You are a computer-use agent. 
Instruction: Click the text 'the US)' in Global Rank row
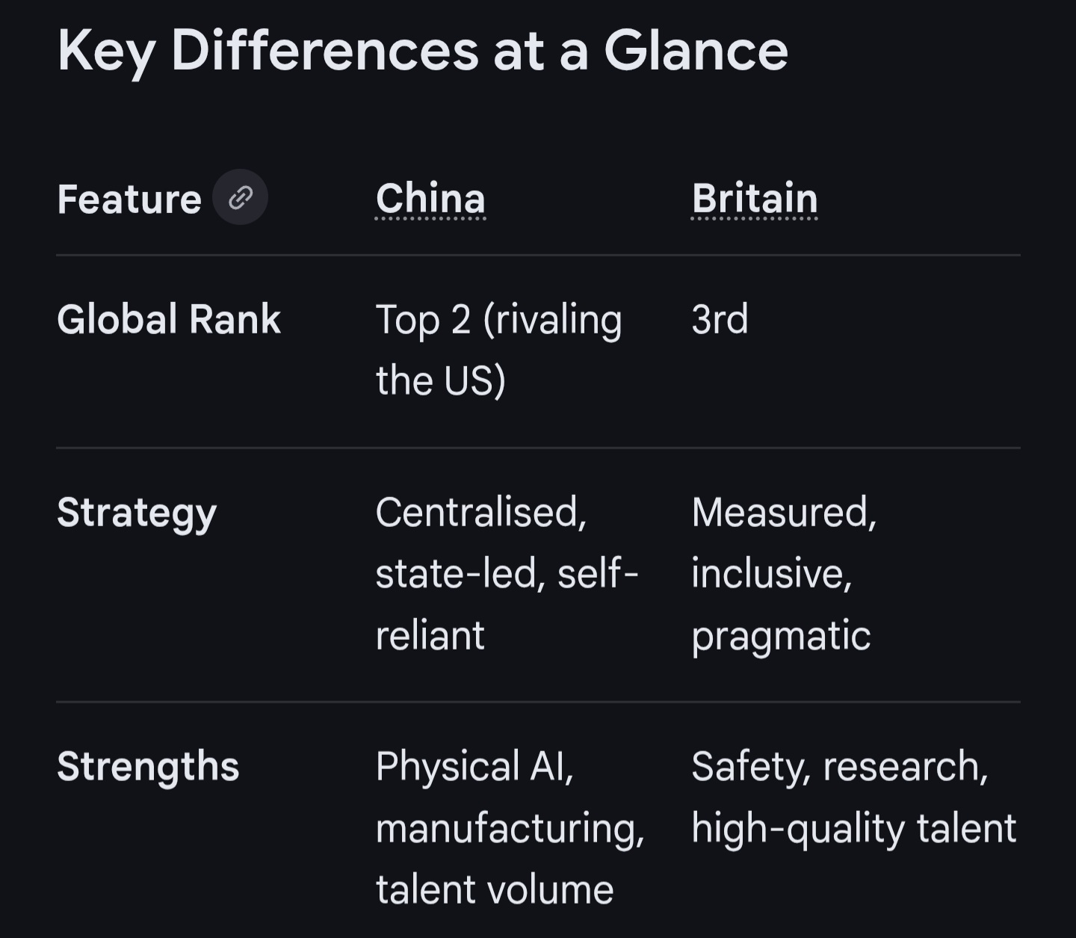(441, 381)
